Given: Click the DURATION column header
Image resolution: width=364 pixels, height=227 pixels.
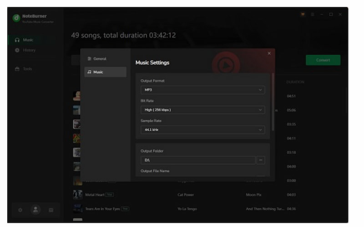Looking at the screenshot, I should 295,82.
